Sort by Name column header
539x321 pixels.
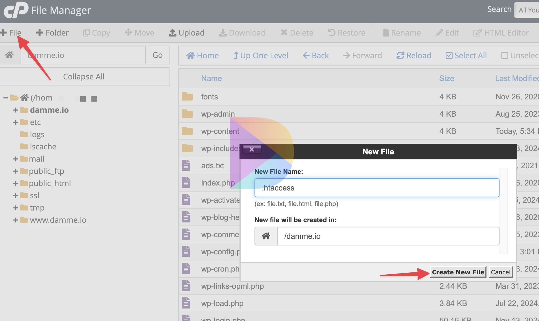(x=211, y=79)
